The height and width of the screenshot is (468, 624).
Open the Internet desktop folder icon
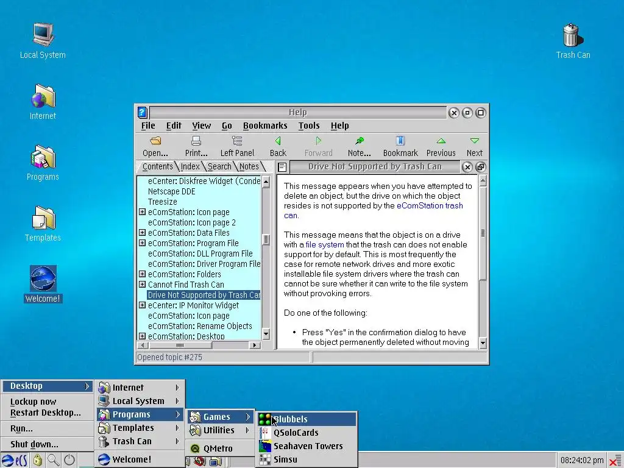pos(43,96)
